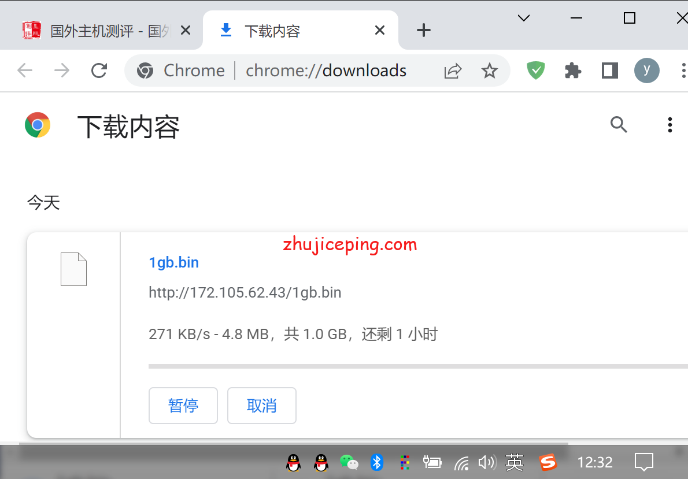Close the 国外主机测评 tab

click(x=186, y=30)
